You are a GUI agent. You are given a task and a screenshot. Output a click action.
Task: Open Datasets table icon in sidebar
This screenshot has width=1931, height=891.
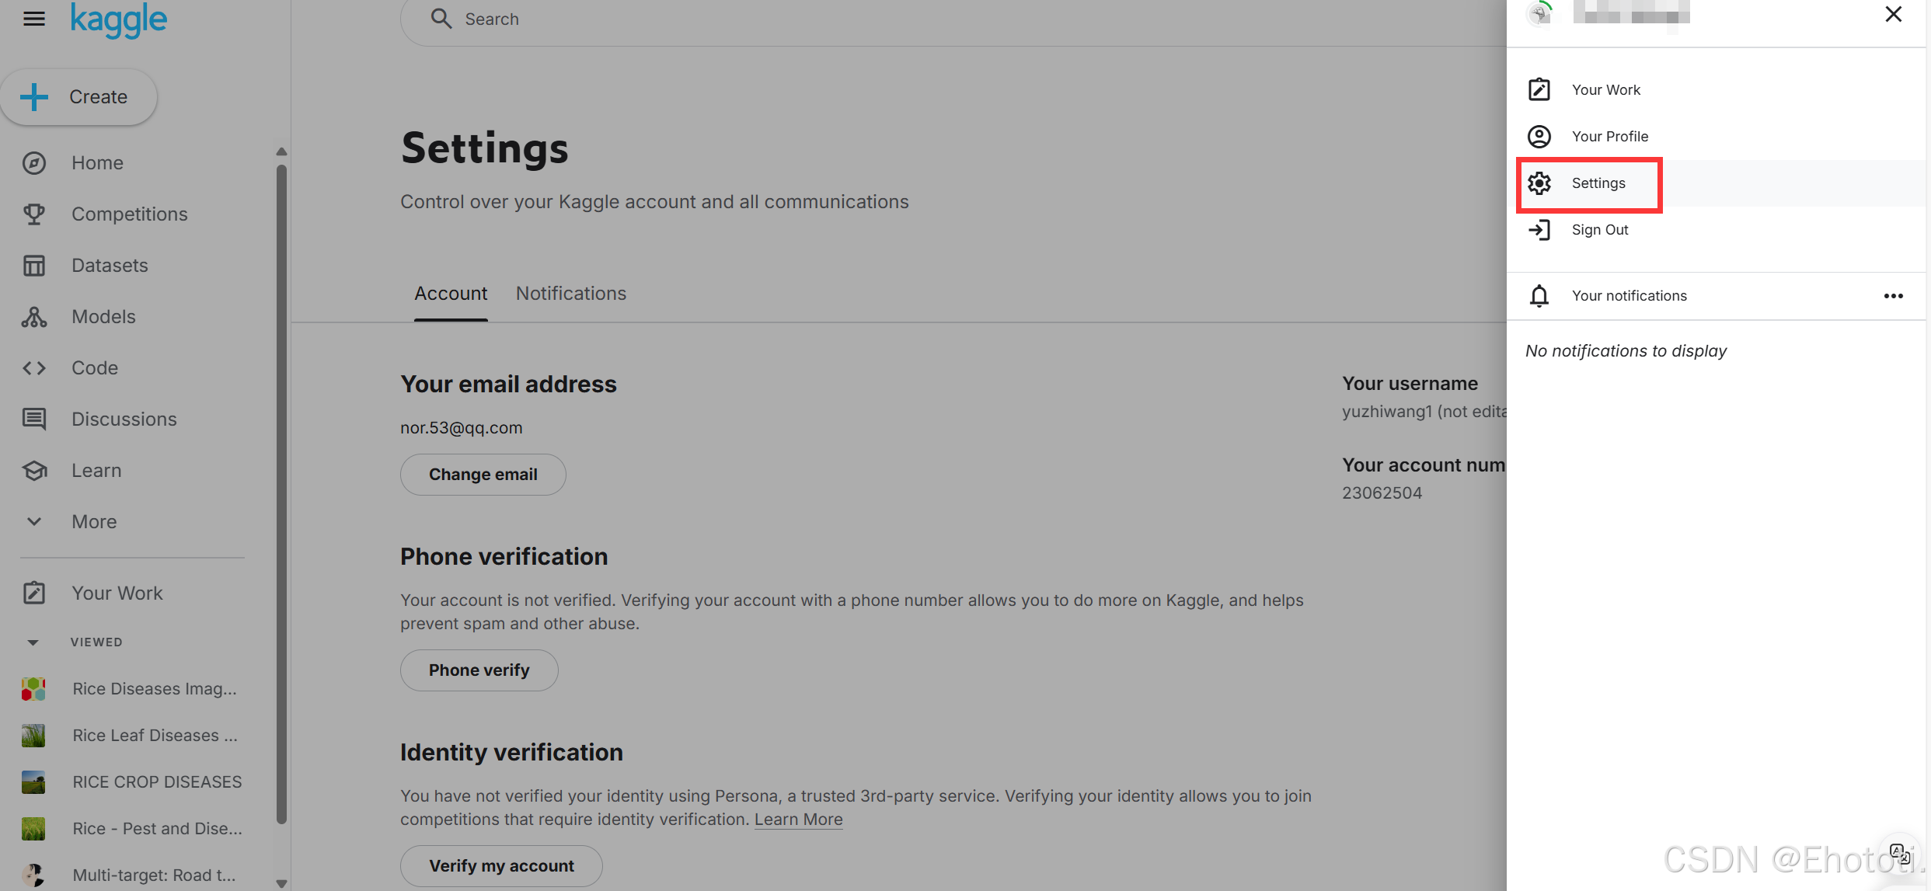coord(33,266)
